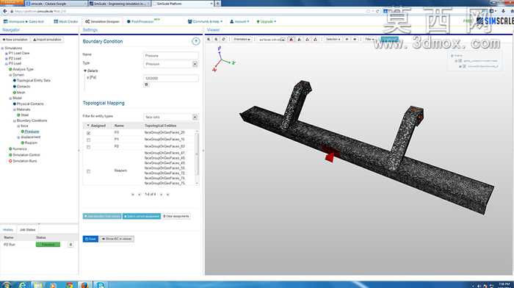This screenshot has height=288, width=514.
Task: Click the fourth selection mode icon in viewer
Action: pyautogui.click(x=315, y=40)
